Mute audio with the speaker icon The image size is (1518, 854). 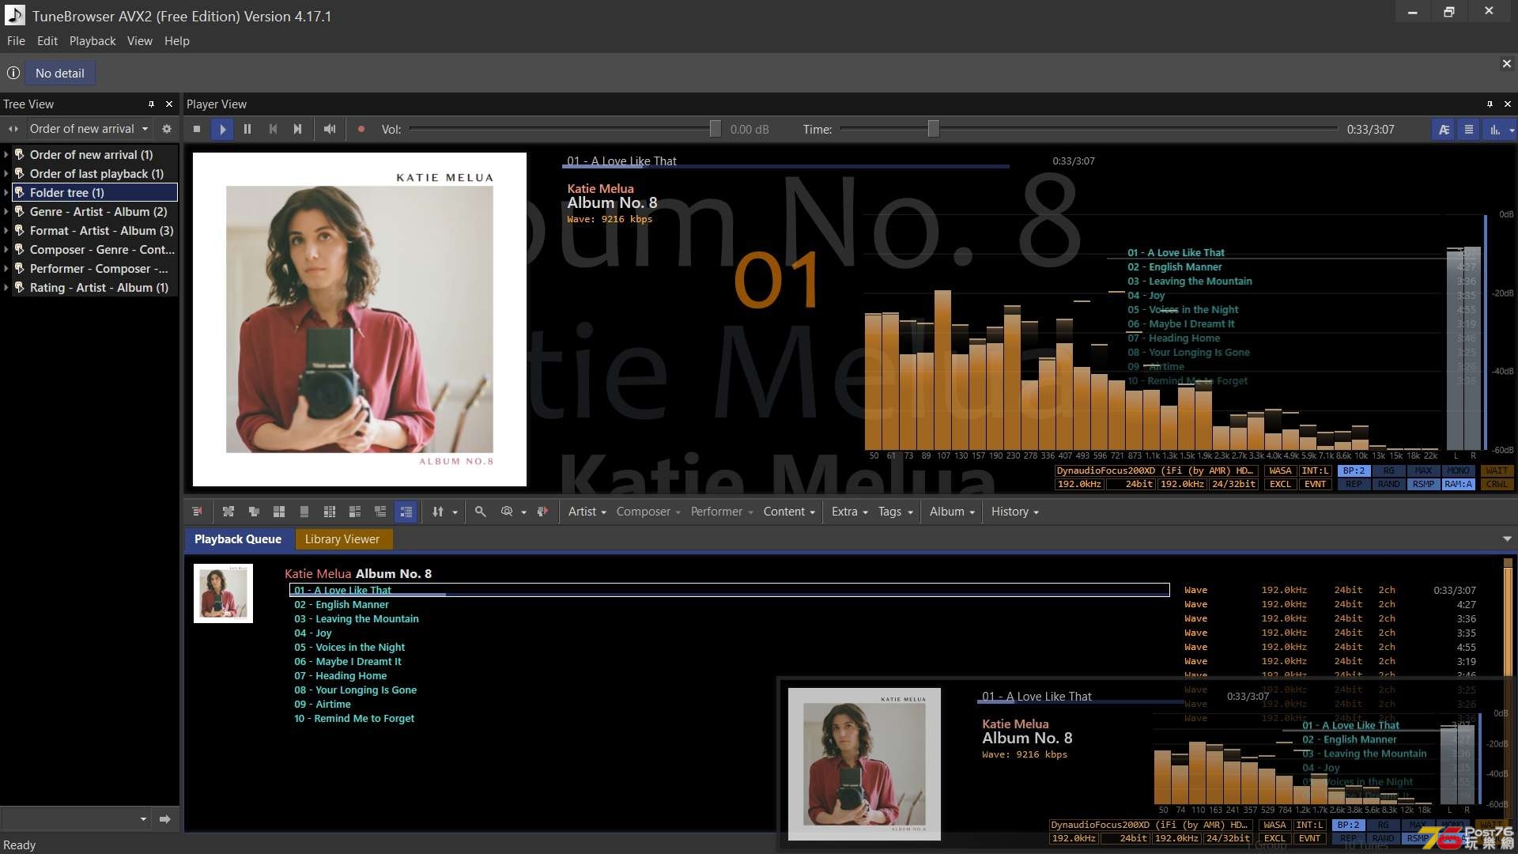click(x=330, y=129)
